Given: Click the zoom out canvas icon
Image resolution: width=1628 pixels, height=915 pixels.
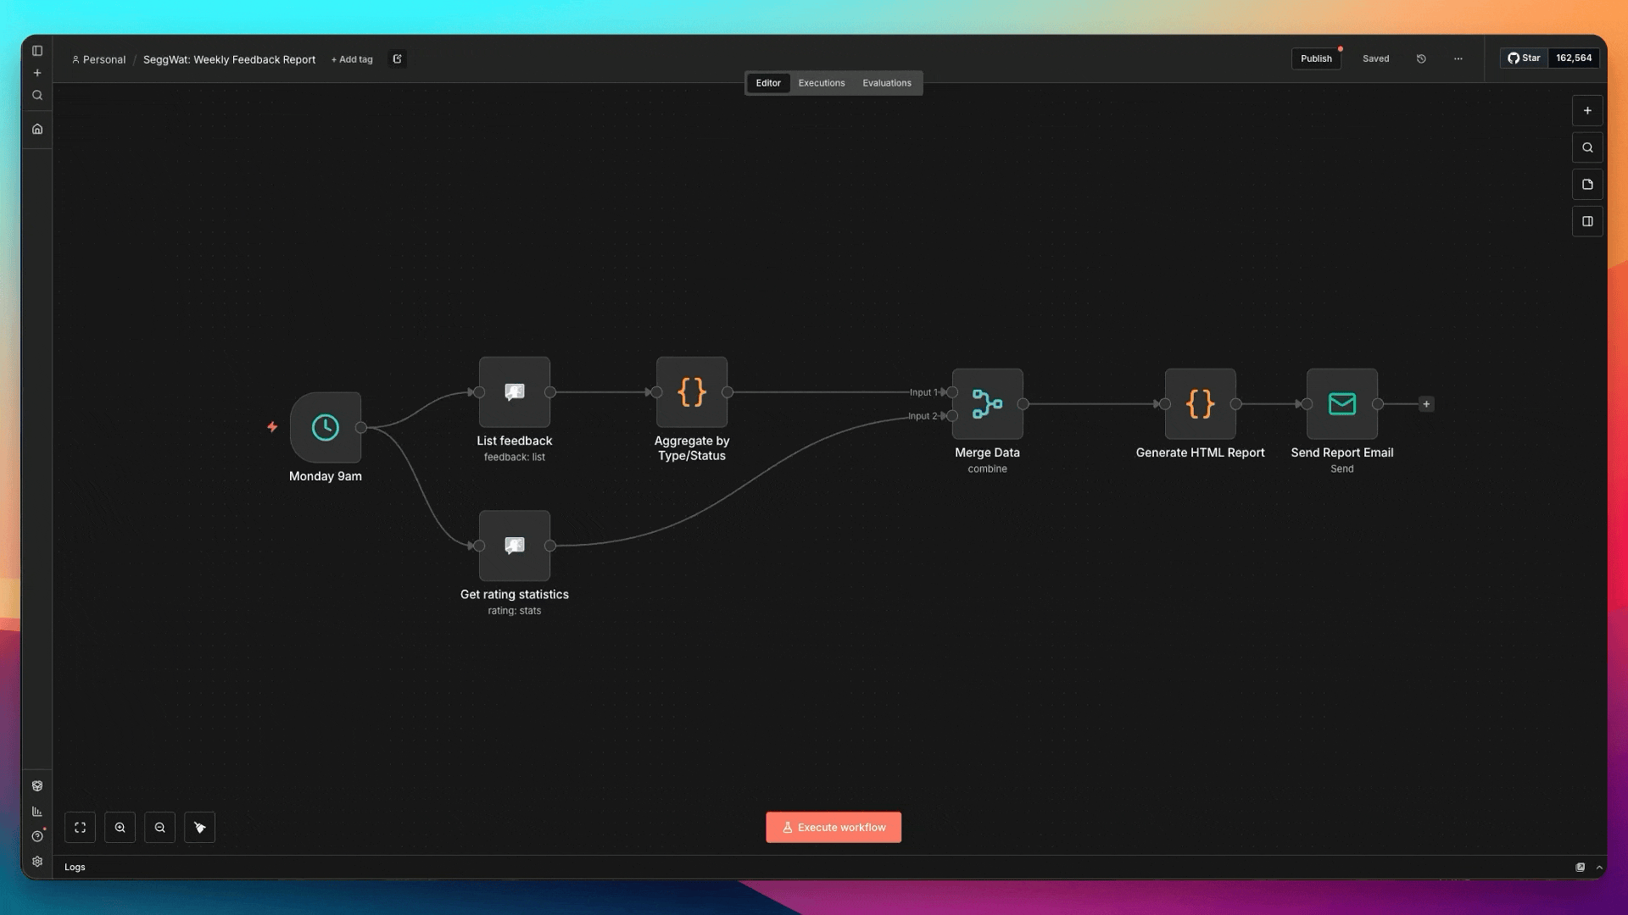Looking at the screenshot, I should click(x=159, y=828).
